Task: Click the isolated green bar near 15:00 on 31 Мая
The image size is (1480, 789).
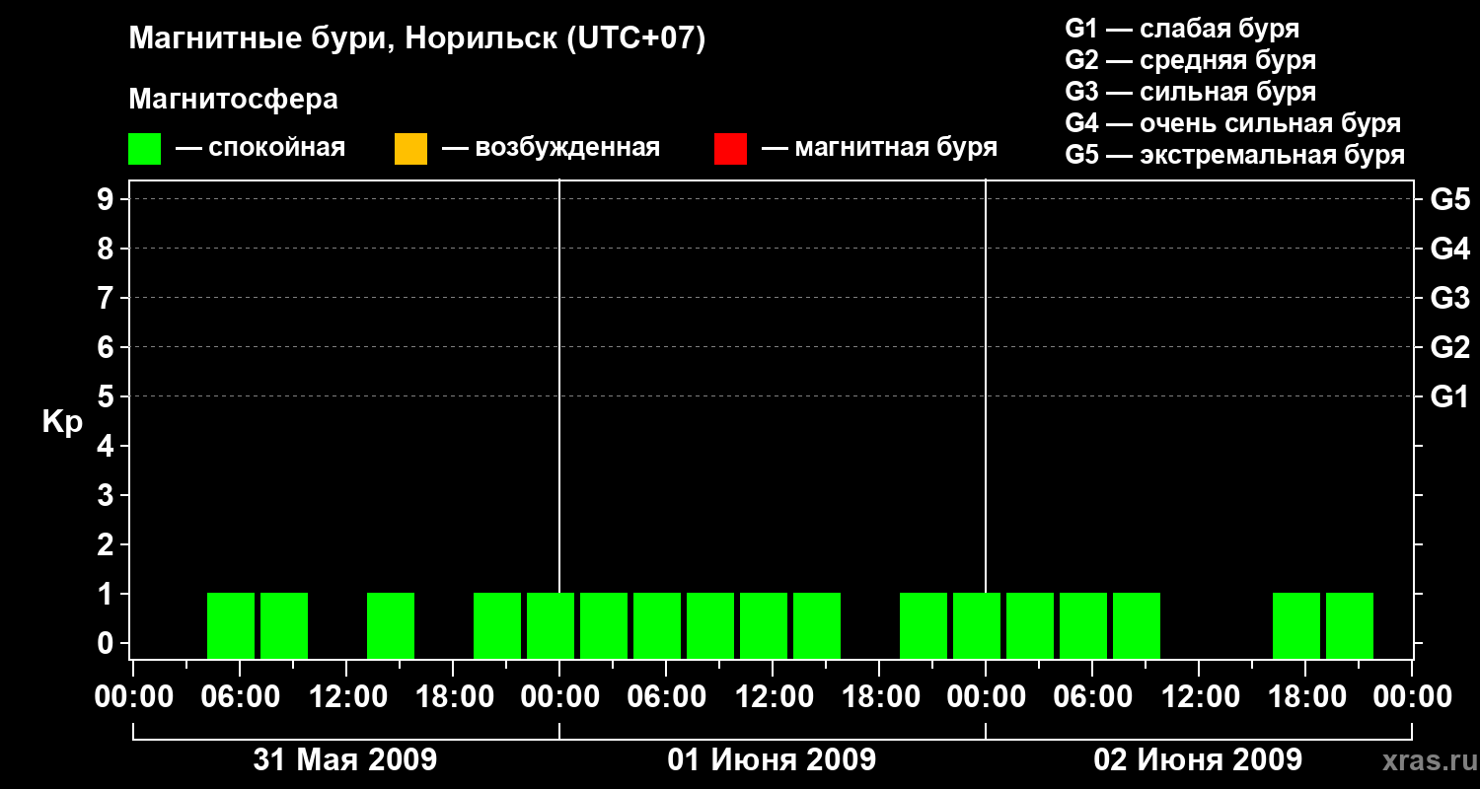Action: pyautogui.click(x=391, y=625)
